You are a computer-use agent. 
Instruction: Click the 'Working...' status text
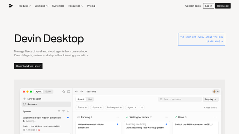[31, 121]
